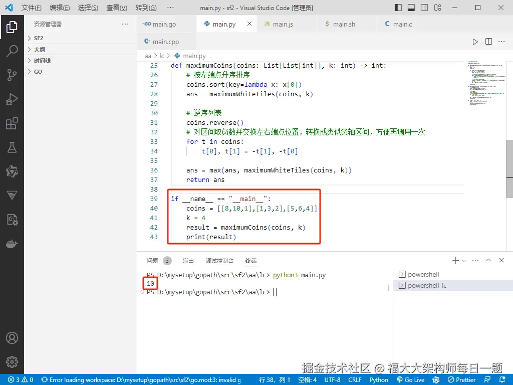Image resolution: width=513 pixels, height=385 pixels.
Task: Expand the SF2 folder section
Action: pos(81,38)
